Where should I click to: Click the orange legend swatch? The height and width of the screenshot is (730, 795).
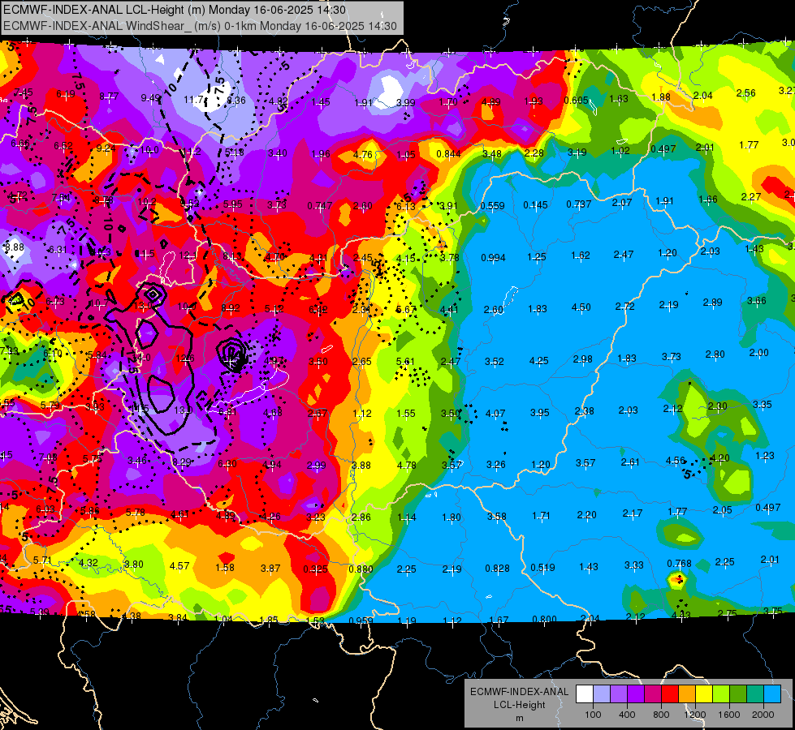click(x=686, y=694)
